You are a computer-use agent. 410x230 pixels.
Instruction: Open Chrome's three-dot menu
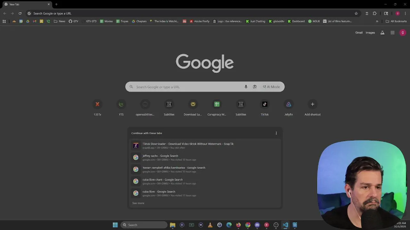coord(406,13)
